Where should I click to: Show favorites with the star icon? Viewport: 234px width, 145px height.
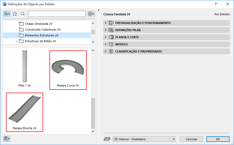(x=15, y=14)
